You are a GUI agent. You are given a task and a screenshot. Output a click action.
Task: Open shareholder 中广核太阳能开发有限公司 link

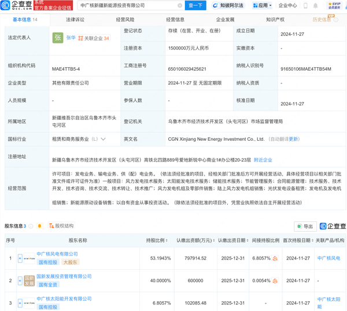pos(64,299)
